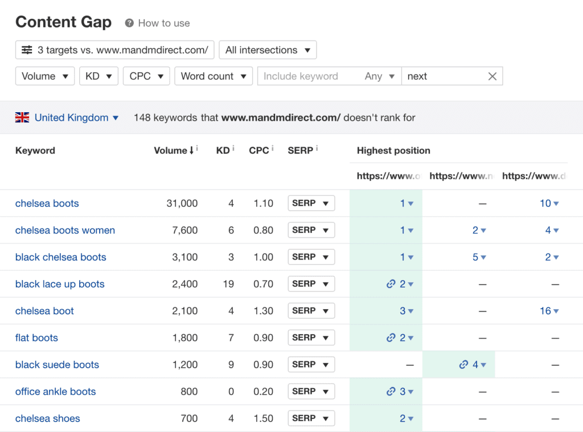583x432 pixels.
Task: Expand SERP dropdown for black chelsea boots
Action: pos(311,257)
